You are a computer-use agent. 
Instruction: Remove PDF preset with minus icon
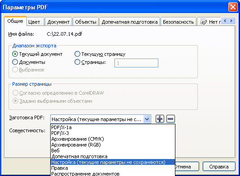coord(170,119)
